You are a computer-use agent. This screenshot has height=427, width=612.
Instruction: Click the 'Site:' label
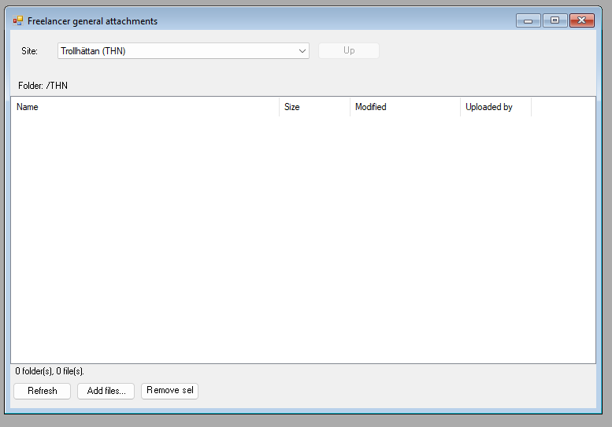30,51
